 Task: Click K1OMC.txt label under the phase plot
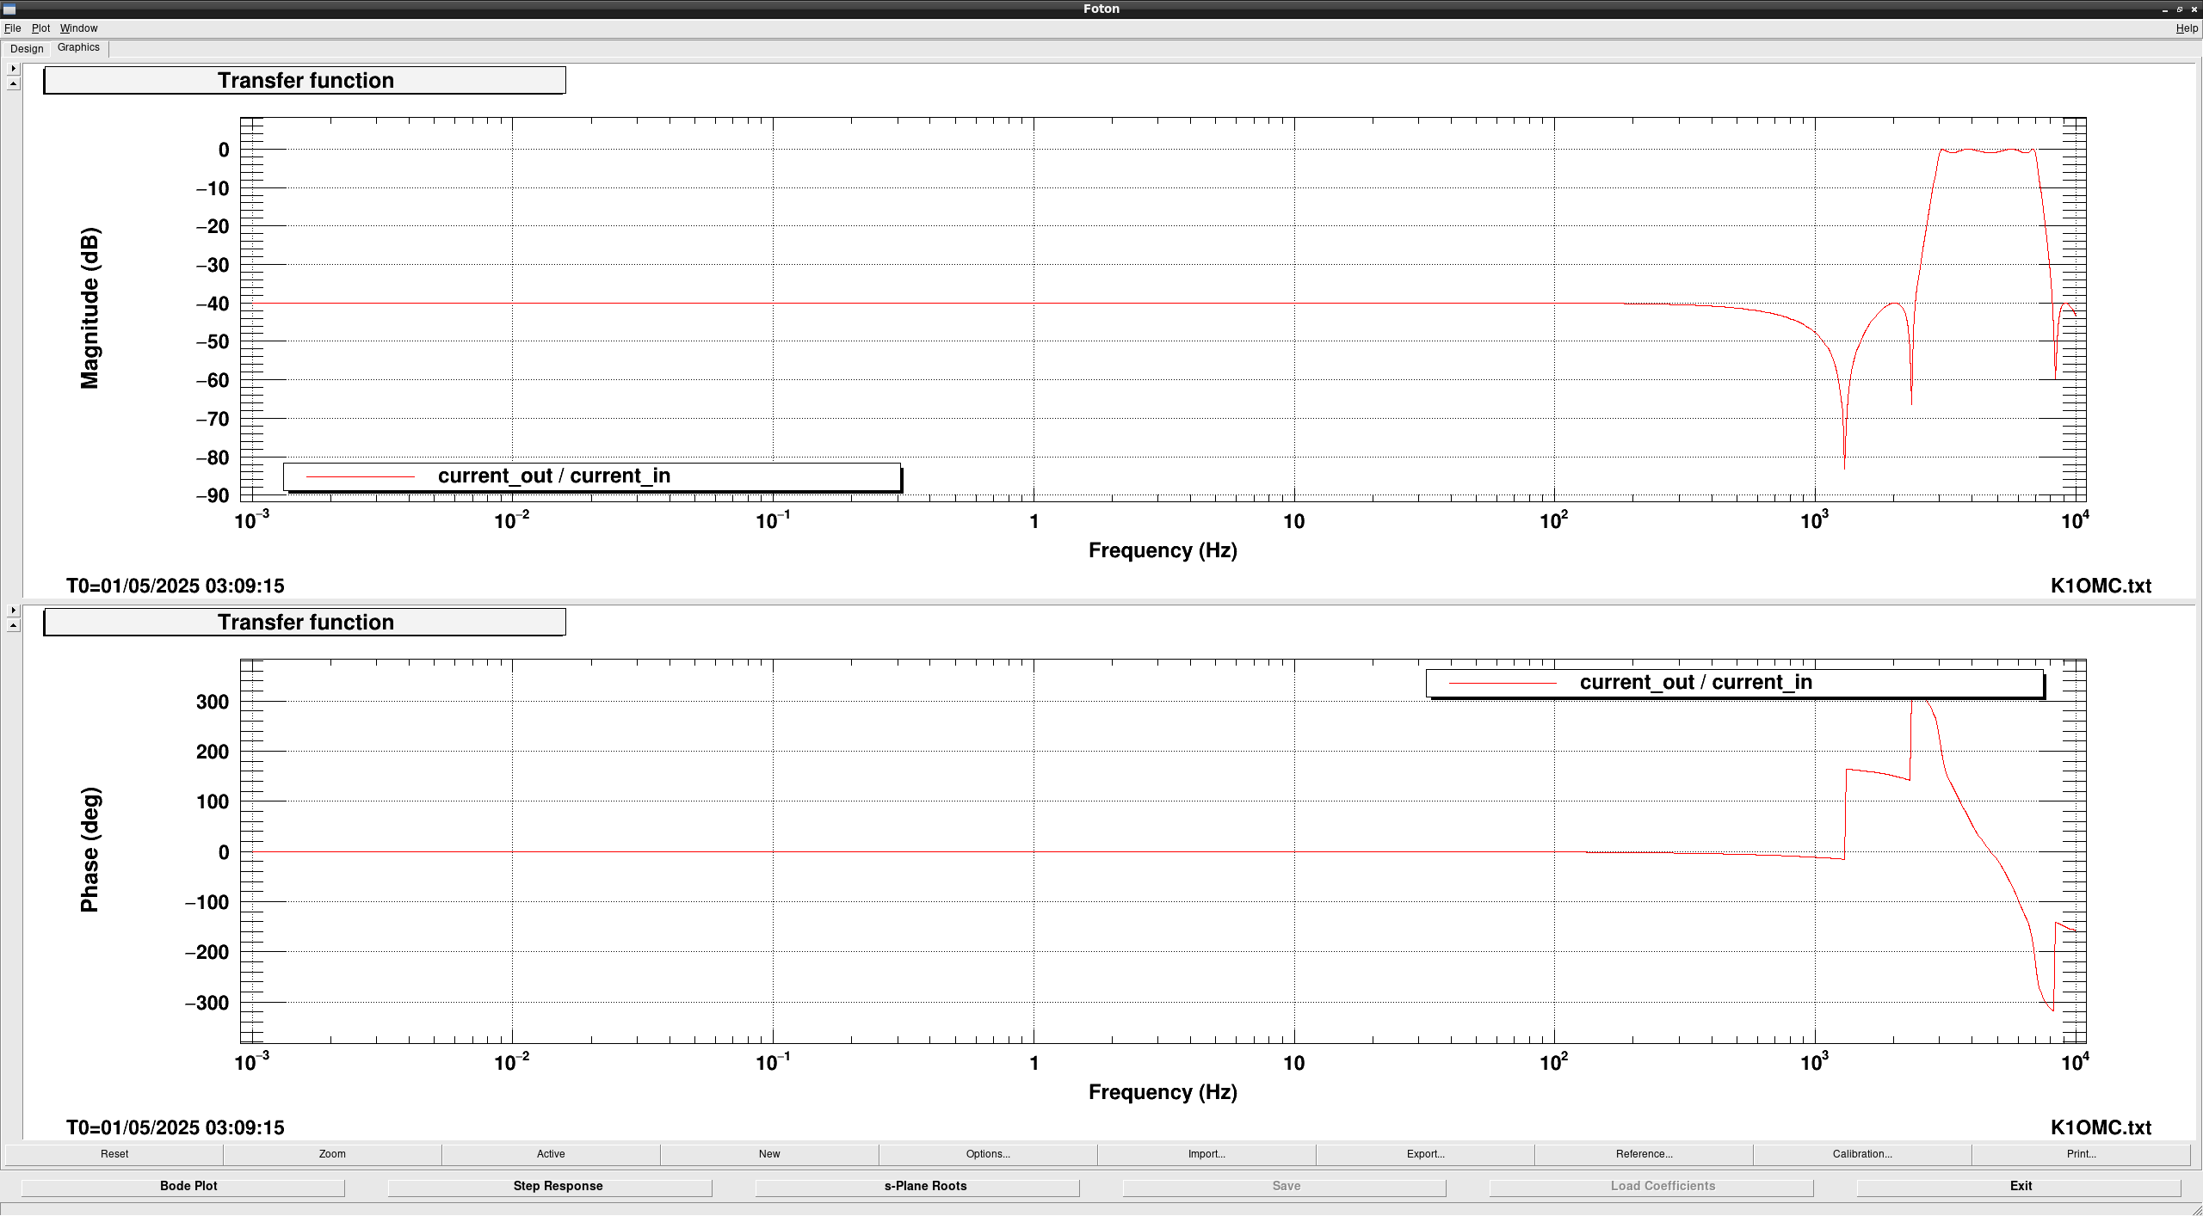point(2101,1127)
